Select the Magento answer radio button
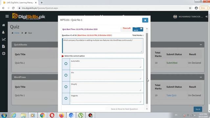This screenshot has width=210, height=118. click(x=66, y=98)
